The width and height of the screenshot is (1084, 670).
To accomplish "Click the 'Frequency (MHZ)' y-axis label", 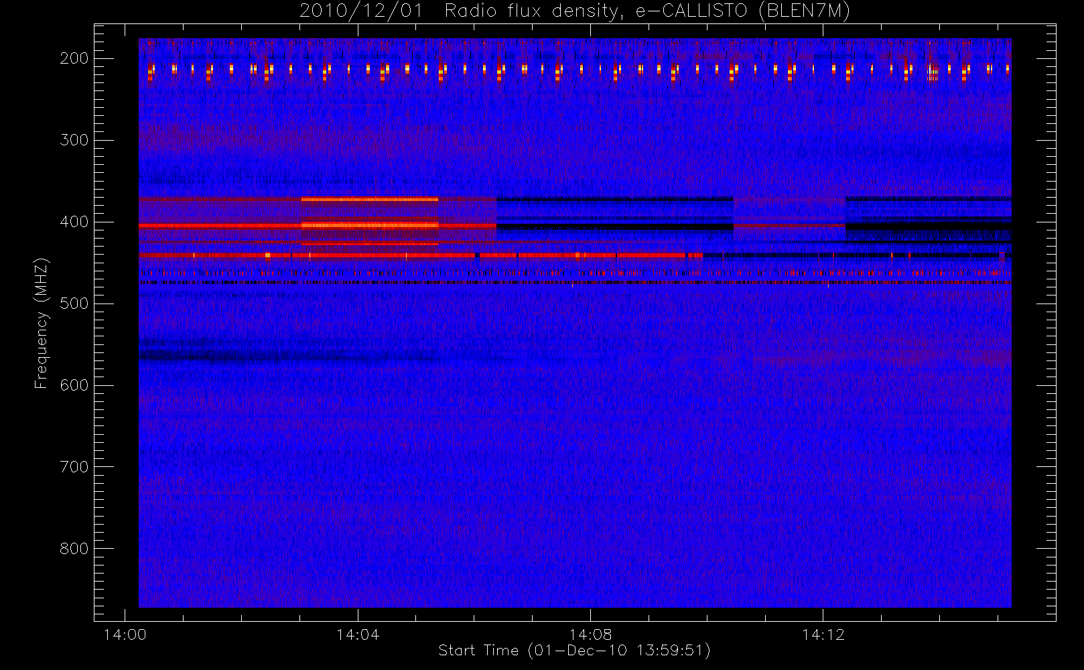I will 42,323.
